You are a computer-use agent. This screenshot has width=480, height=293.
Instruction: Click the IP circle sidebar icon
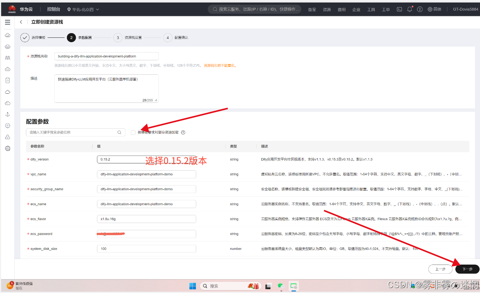(x=8, y=126)
